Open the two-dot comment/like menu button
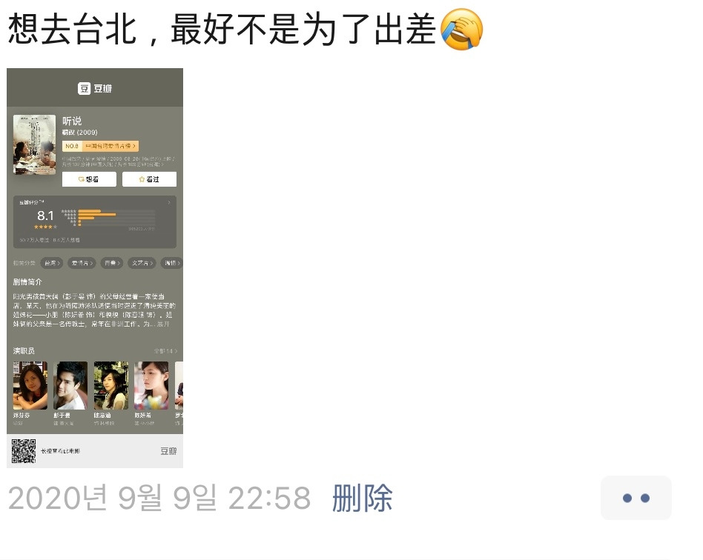Viewport: 703px width, 560px height. [636, 498]
